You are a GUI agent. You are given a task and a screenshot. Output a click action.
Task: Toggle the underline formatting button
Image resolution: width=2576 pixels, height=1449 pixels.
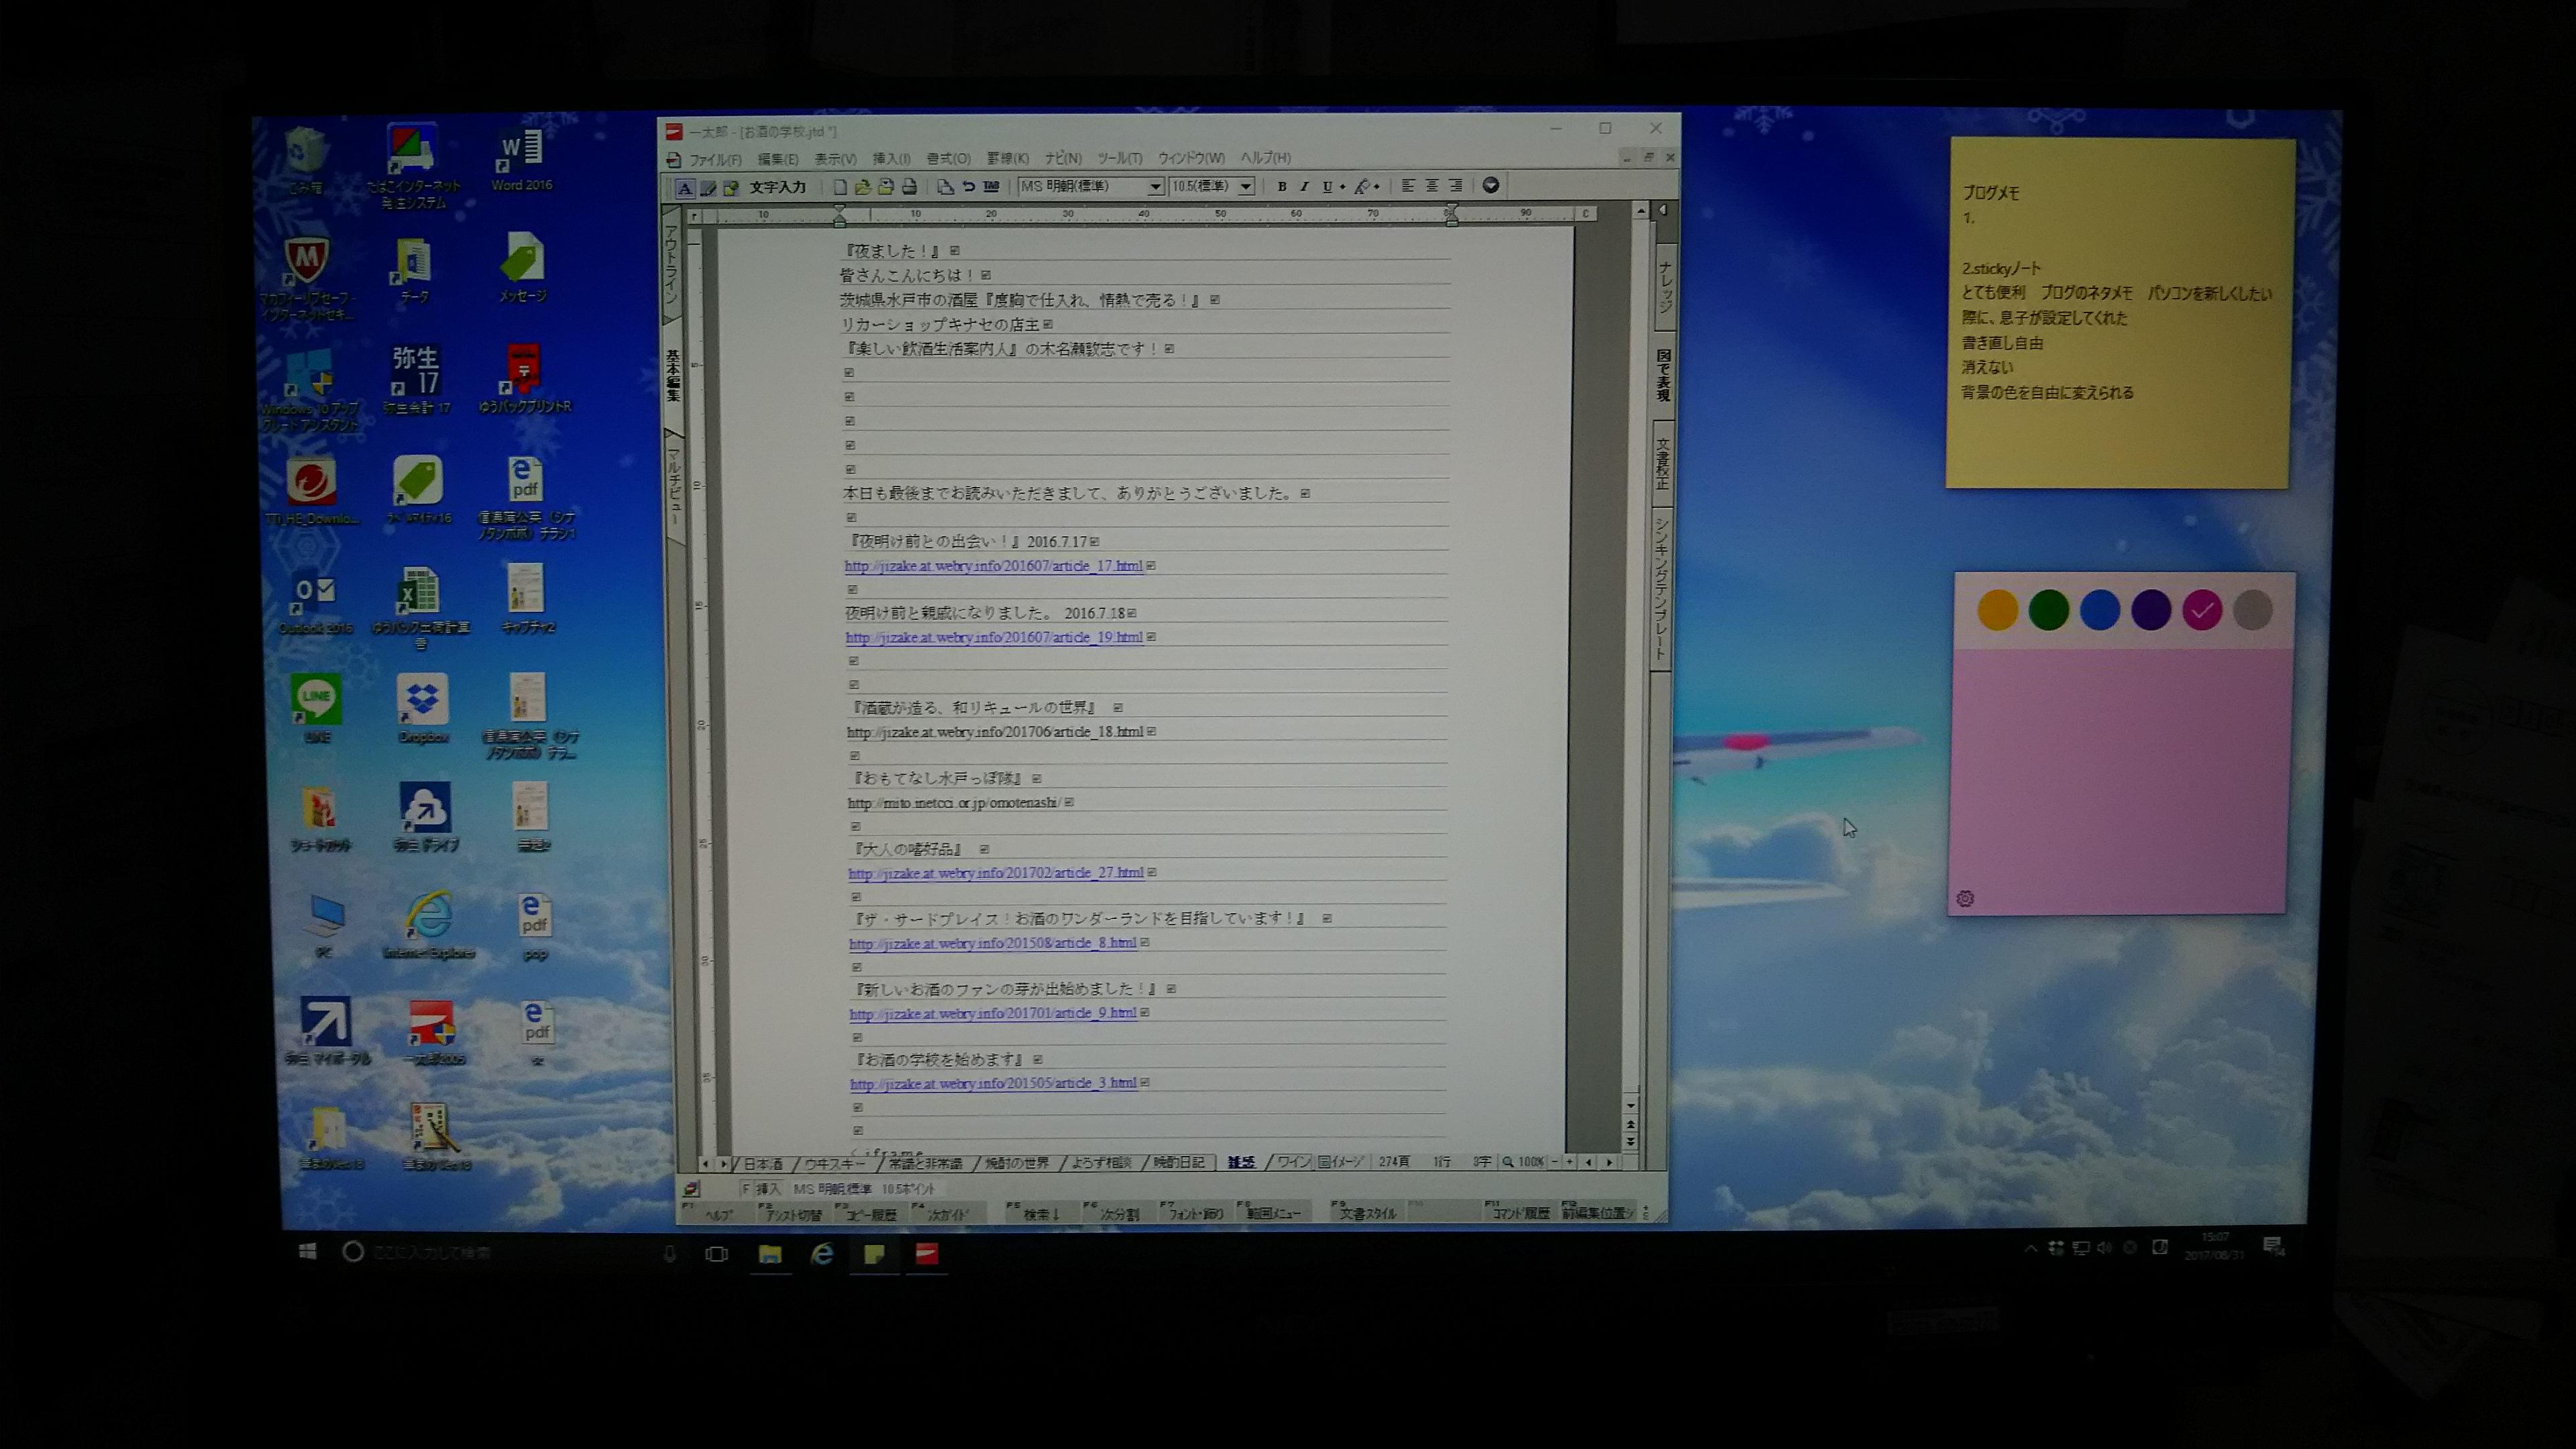(1327, 186)
